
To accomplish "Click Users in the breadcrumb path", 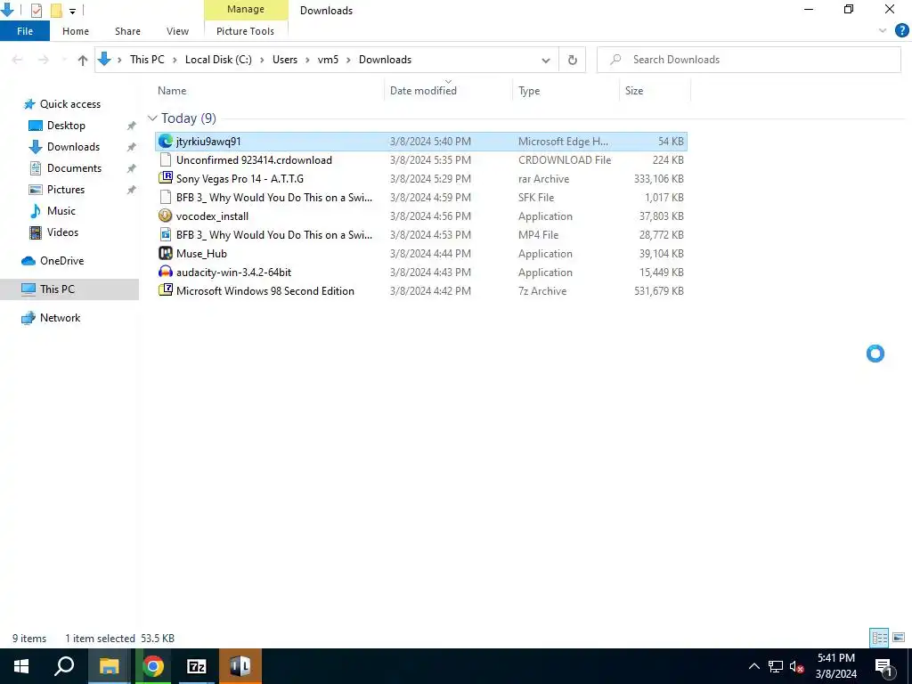I will point(285,60).
